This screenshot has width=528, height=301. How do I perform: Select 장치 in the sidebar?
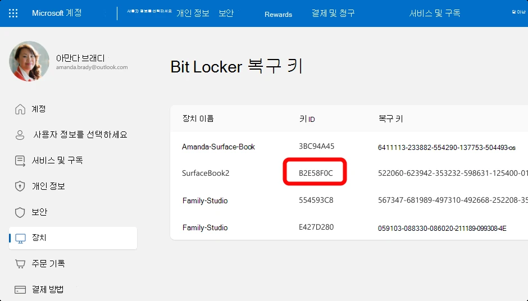coord(72,238)
